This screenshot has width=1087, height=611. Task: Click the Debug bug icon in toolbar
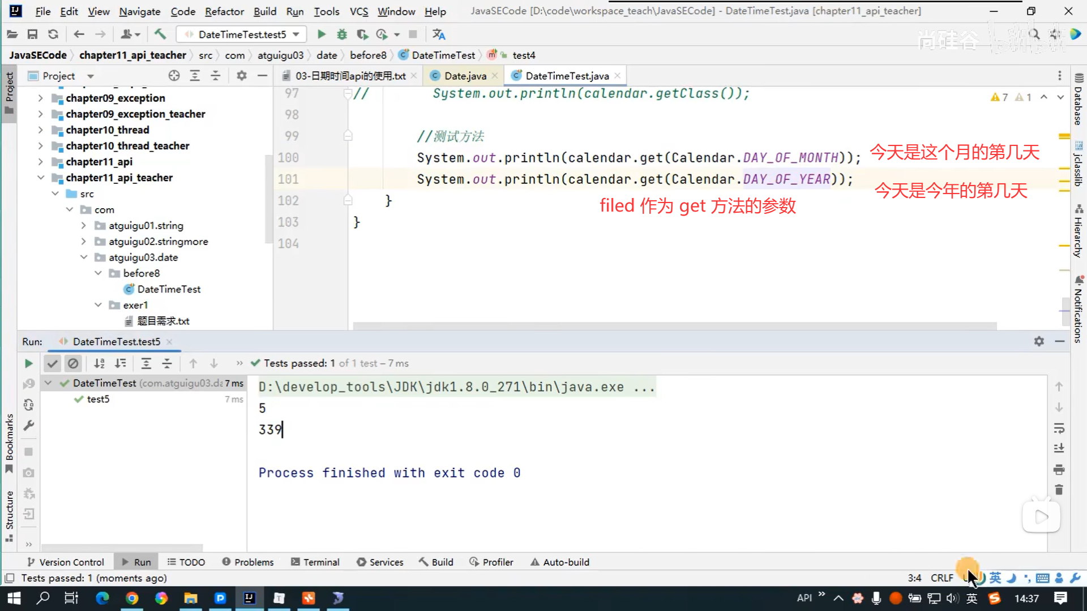[x=341, y=35]
